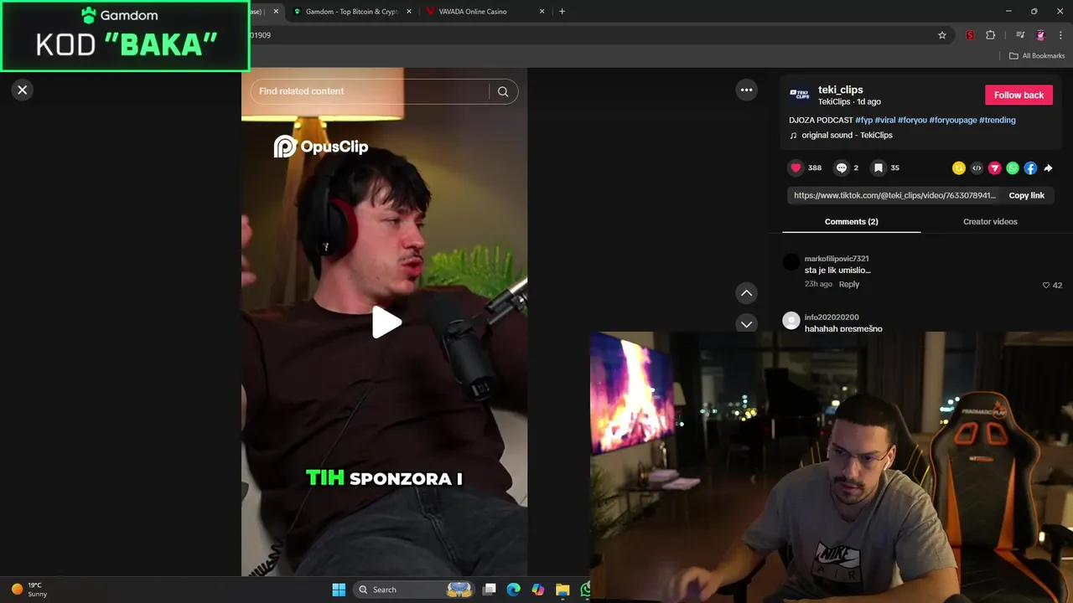Bookmark this page with star icon
This screenshot has width=1073, height=603.
pos(942,35)
